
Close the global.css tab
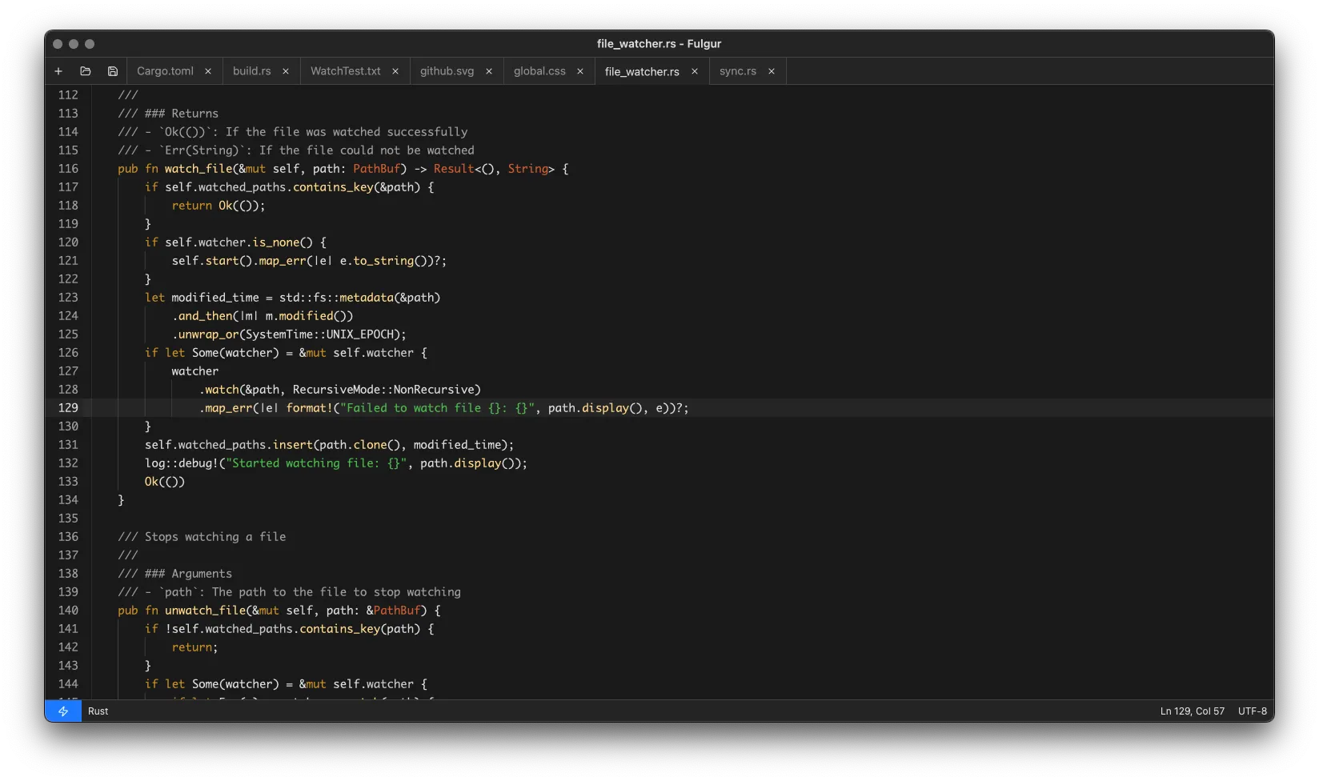click(580, 71)
